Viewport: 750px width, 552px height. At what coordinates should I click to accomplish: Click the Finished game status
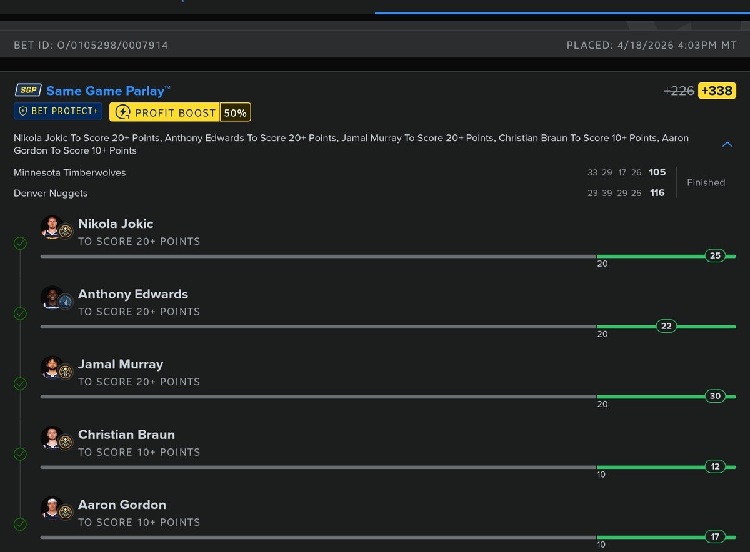coord(706,182)
